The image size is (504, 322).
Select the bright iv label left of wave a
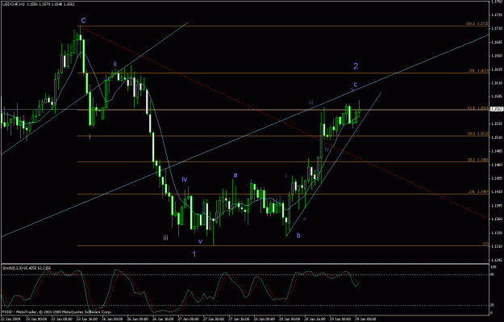(x=185, y=179)
